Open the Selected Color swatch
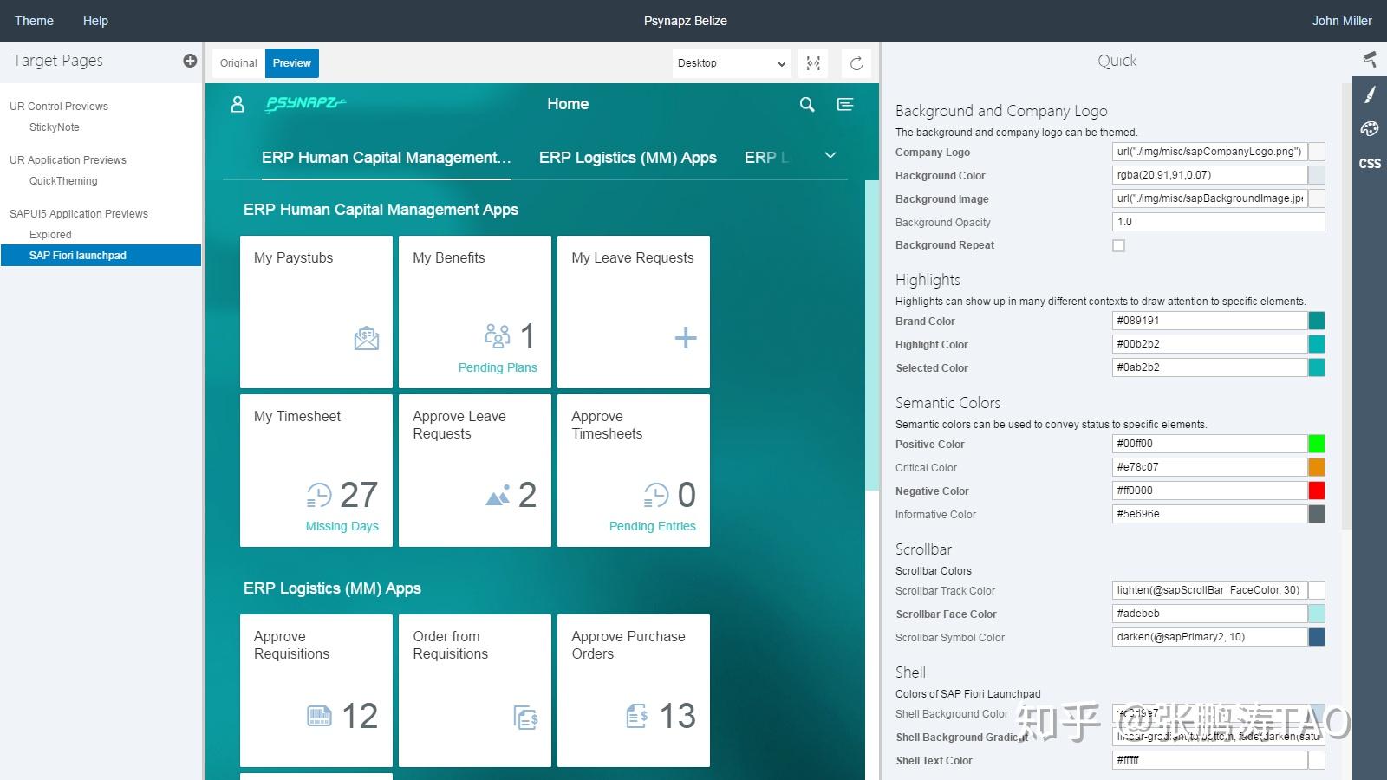1387x780 pixels. point(1316,367)
